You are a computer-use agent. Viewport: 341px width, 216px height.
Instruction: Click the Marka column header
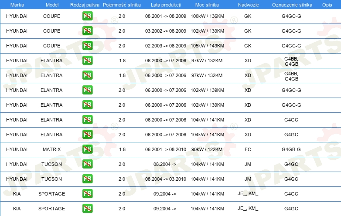coord(17,4)
